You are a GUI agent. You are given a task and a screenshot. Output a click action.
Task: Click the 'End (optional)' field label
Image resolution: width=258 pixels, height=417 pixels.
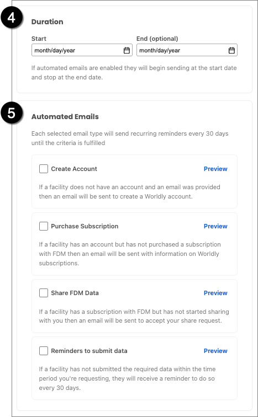pyautogui.click(x=157, y=39)
